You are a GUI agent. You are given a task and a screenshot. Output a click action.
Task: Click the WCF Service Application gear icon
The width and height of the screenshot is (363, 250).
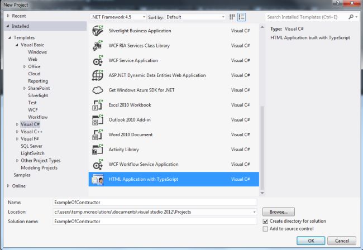[x=98, y=60]
